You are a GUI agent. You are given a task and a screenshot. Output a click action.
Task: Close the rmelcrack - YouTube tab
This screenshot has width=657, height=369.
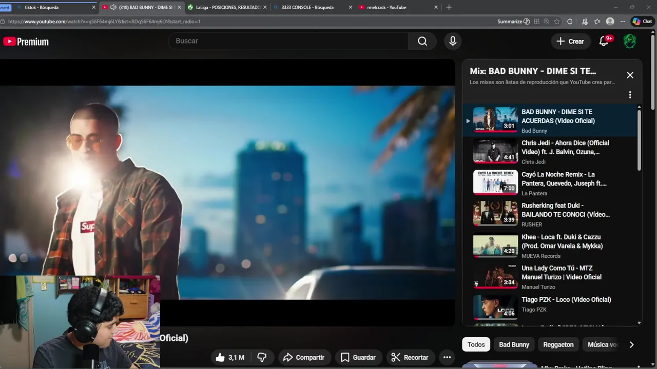436,7
